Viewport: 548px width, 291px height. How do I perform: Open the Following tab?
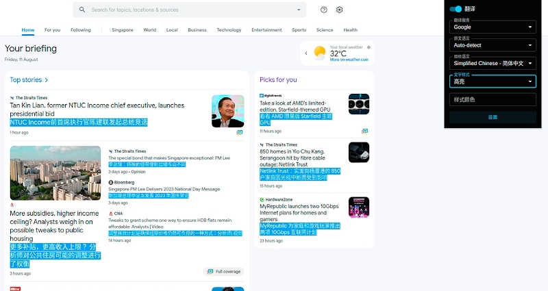(81, 30)
